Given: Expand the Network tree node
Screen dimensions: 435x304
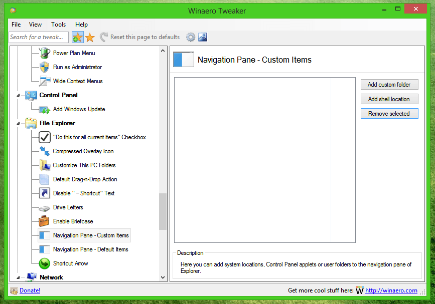Looking at the screenshot, I should tap(19, 277).
